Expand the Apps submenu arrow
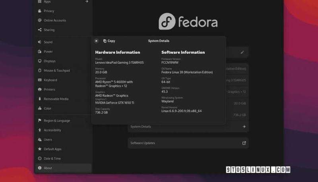 pyautogui.click(x=87, y=2)
